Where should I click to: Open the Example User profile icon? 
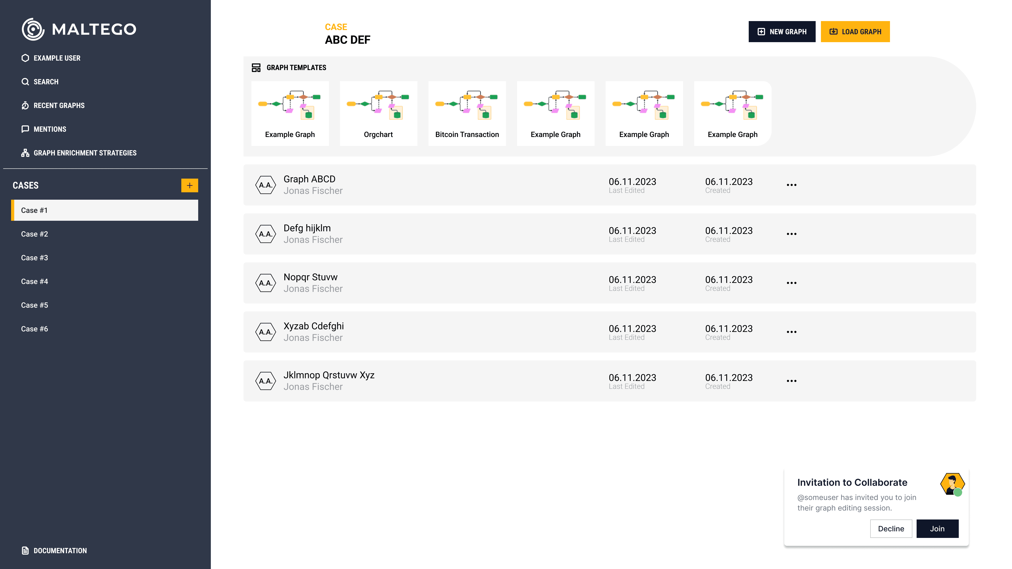tap(25, 58)
